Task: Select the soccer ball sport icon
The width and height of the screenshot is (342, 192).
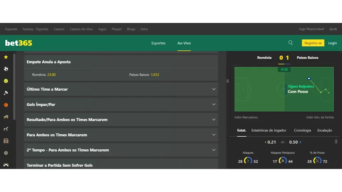Action: 6,69
